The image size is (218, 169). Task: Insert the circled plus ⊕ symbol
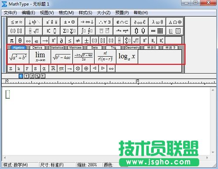86,68
